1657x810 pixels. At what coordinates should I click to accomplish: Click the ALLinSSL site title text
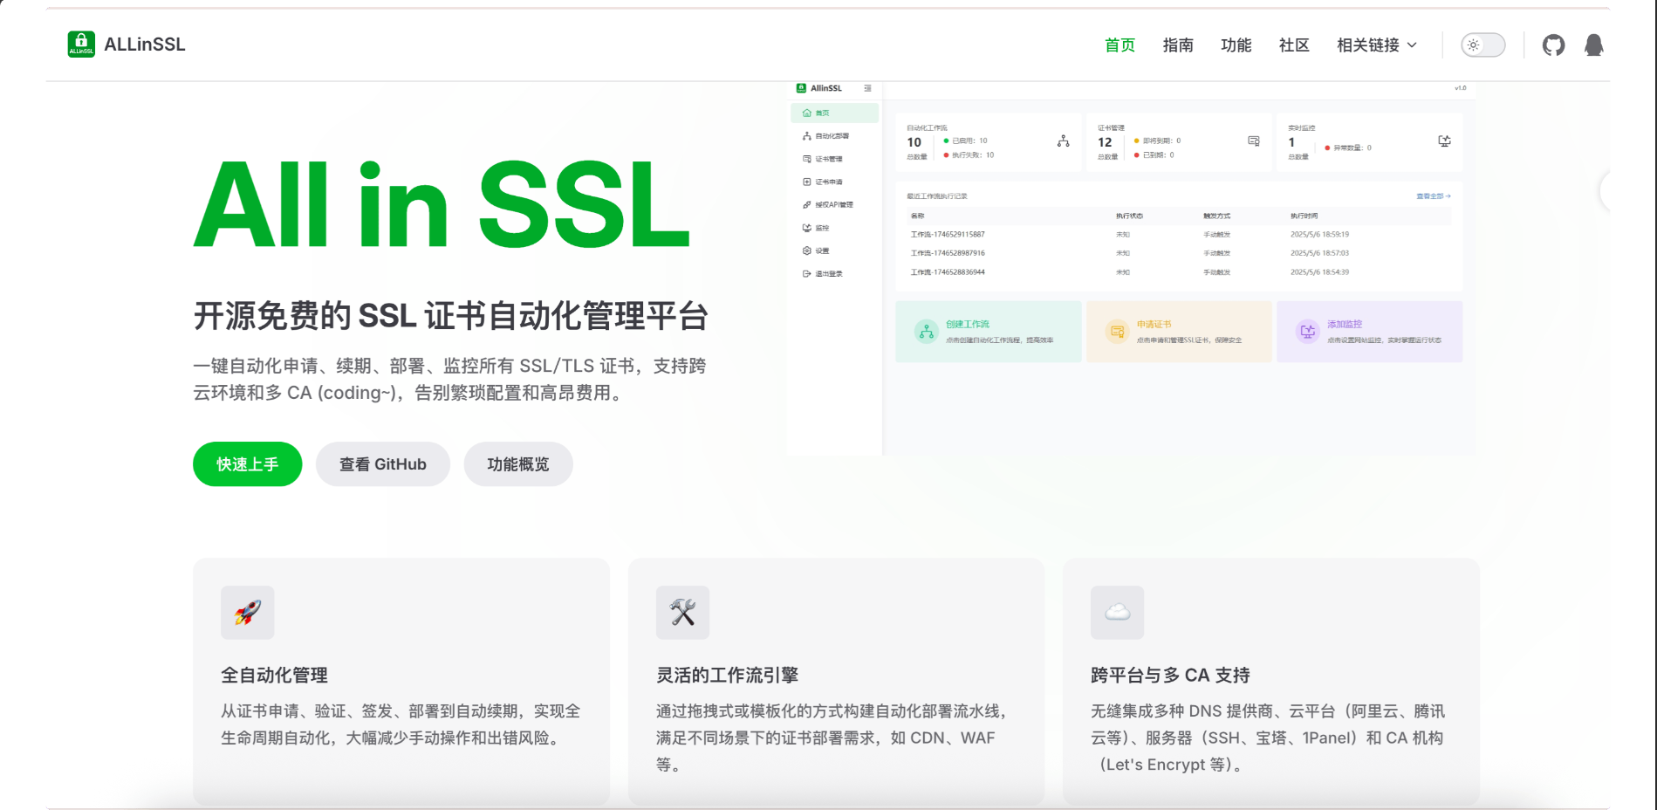pyautogui.click(x=145, y=45)
